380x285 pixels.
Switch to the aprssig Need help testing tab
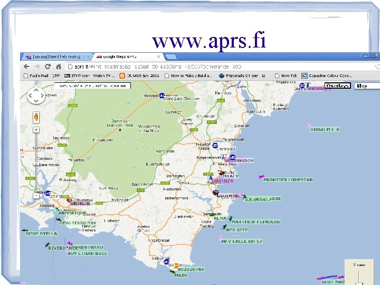(58, 56)
